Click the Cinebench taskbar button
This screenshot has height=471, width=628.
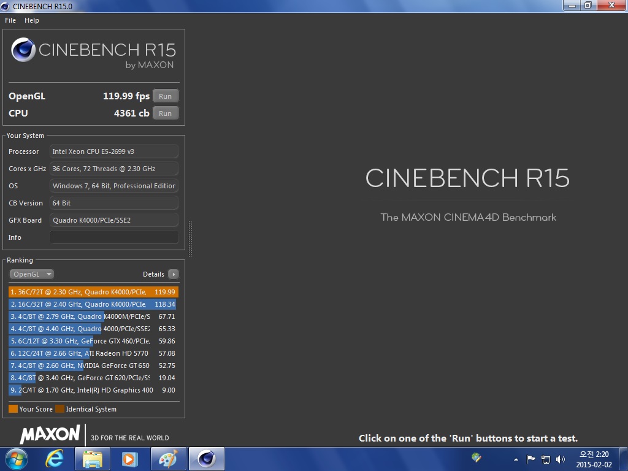click(x=207, y=459)
